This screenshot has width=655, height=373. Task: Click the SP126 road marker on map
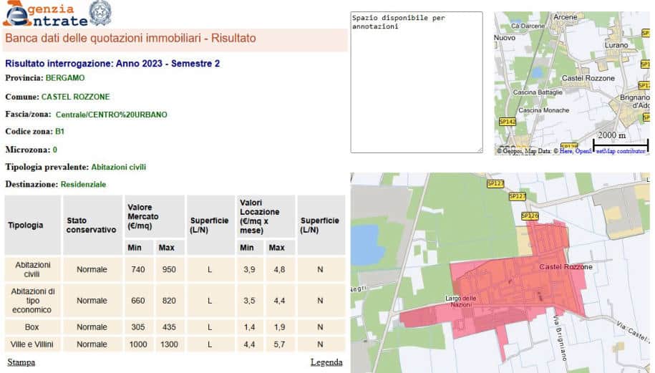[x=529, y=215]
